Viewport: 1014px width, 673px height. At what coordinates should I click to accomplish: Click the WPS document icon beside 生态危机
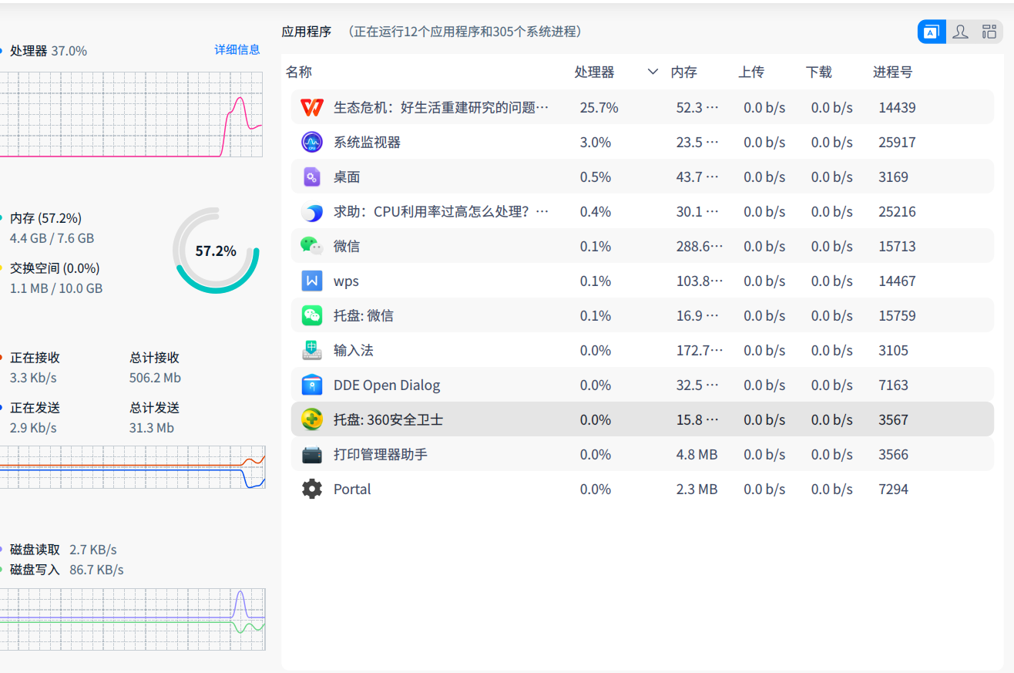[x=311, y=107]
